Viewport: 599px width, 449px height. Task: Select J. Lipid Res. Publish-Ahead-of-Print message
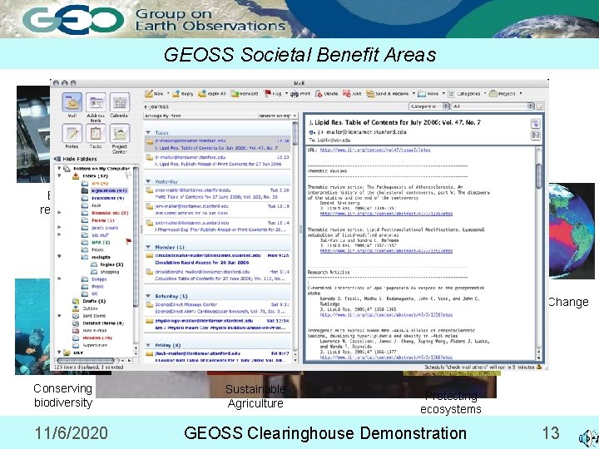coord(217,160)
